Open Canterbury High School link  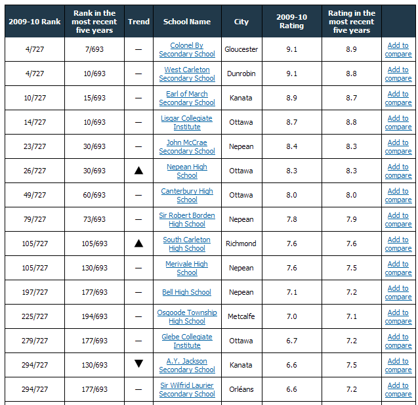click(x=186, y=196)
